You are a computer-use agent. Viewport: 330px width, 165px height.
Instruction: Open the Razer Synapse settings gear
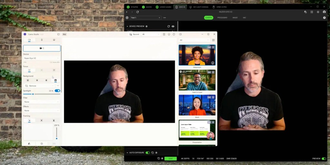[318, 12]
